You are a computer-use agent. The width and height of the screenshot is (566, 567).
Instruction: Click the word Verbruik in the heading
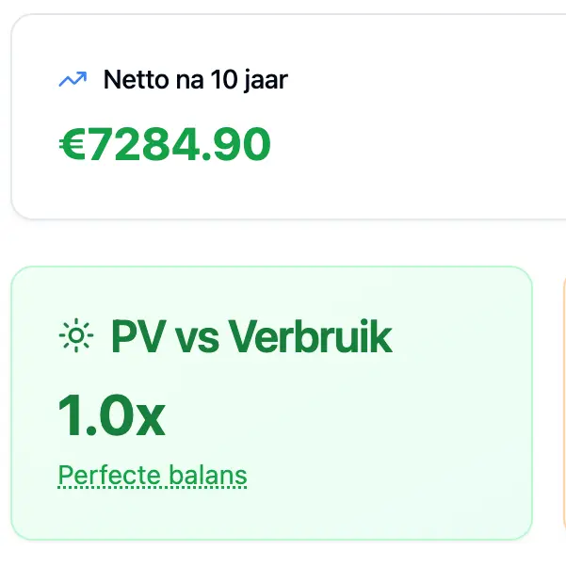coord(310,336)
